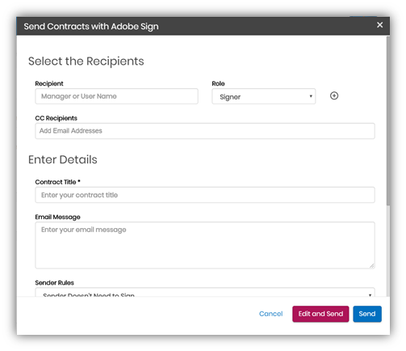Click the 'Enter Details' heading

[x=63, y=159]
